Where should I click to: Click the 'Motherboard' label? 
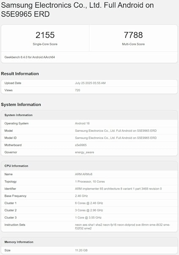pos(13,145)
